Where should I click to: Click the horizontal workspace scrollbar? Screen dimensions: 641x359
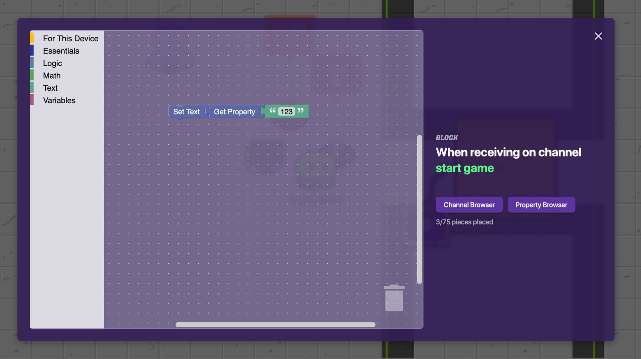pyautogui.click(x=275, y=325)
